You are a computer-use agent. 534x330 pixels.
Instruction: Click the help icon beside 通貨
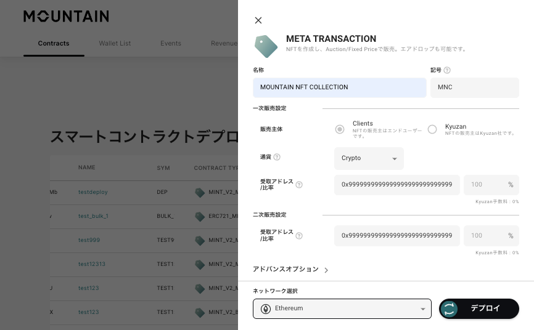(x=277, y=158)
